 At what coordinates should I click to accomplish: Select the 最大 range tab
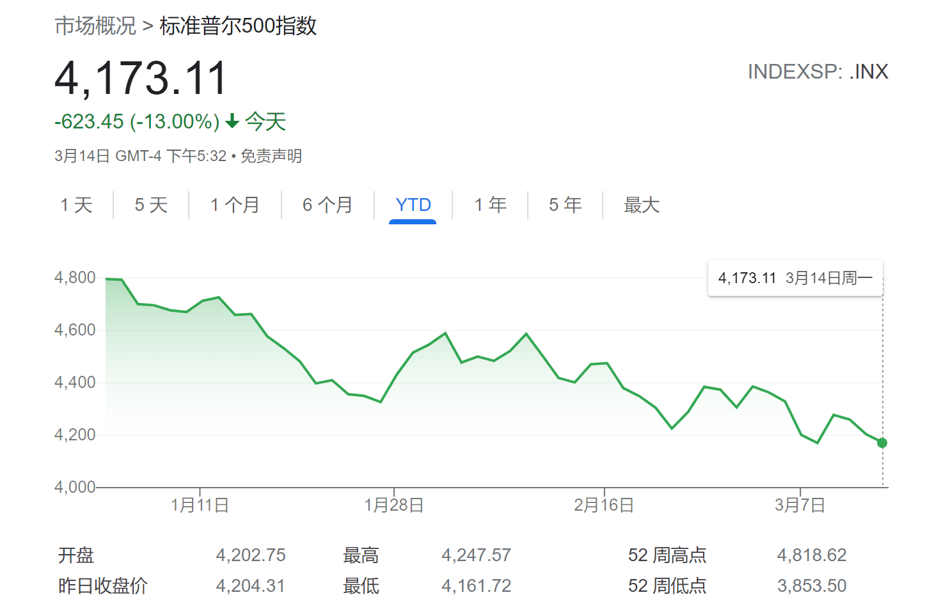click(x=642, y=205)
